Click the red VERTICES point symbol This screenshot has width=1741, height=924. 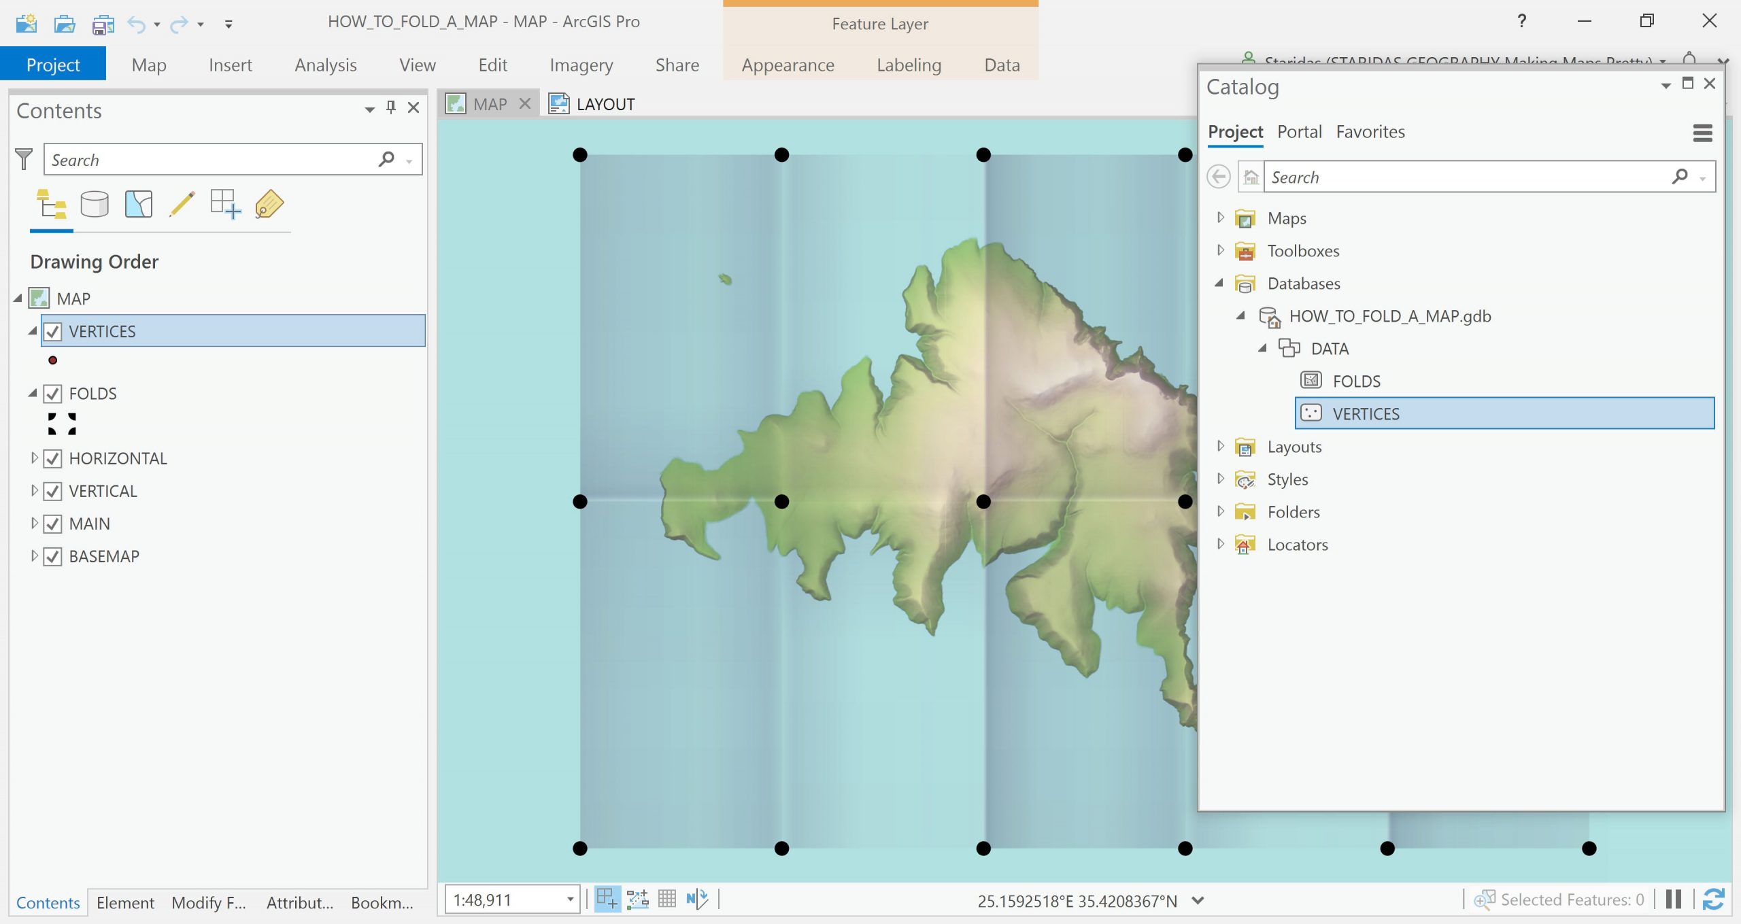(53, 360)
